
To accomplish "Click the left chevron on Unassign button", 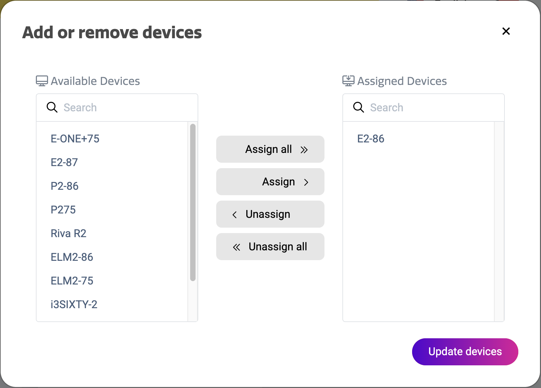I will [x=235, y=214].
